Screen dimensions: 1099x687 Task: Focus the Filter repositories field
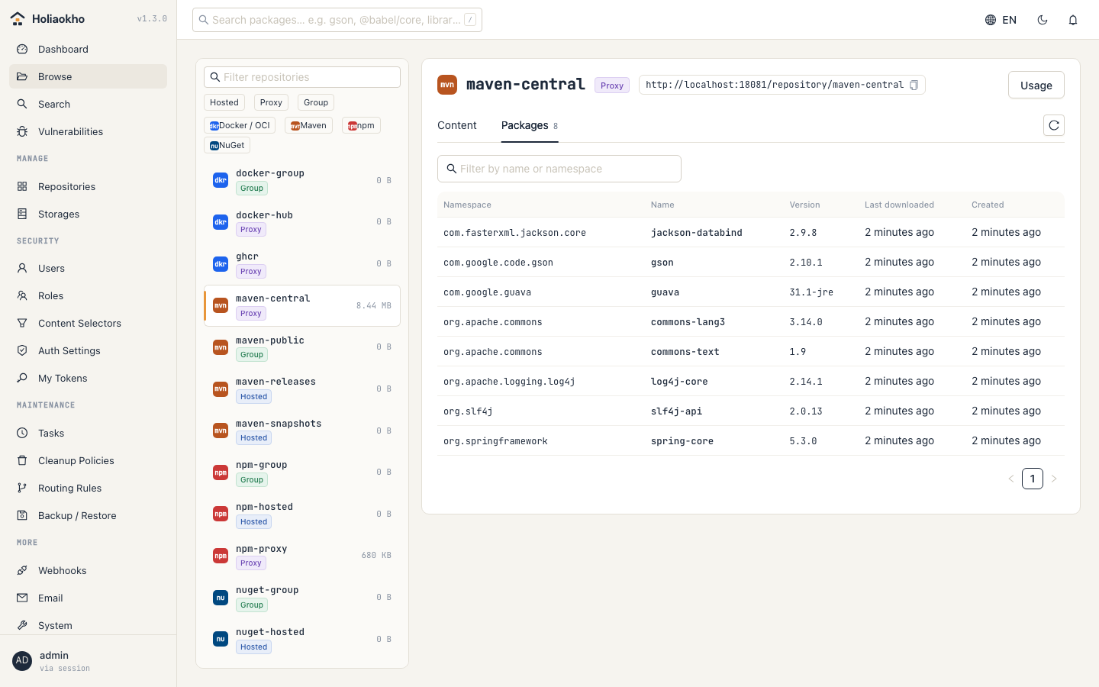302,77
